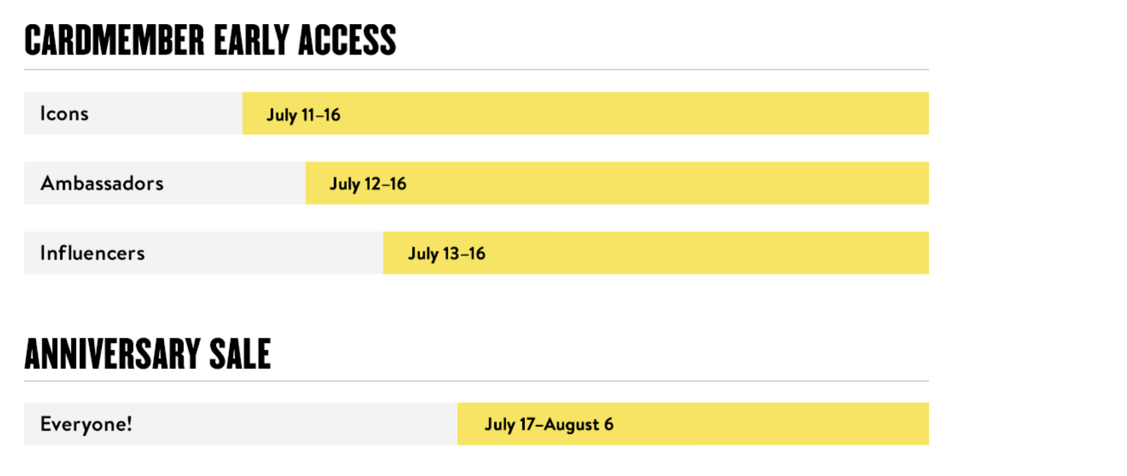The width and height of the screenshot is (1127, 476).
Task: Select the Everyone! row label
Action: click(x=86, y=424)
